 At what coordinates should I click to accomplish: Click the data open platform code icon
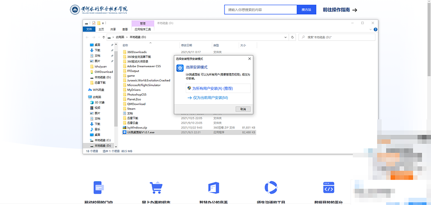[x=329, y=188]
